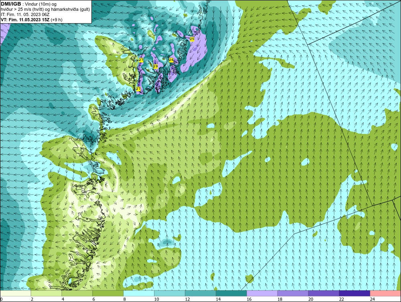Select the 20-22 m/s violet legend swatch

pos(324,293)
